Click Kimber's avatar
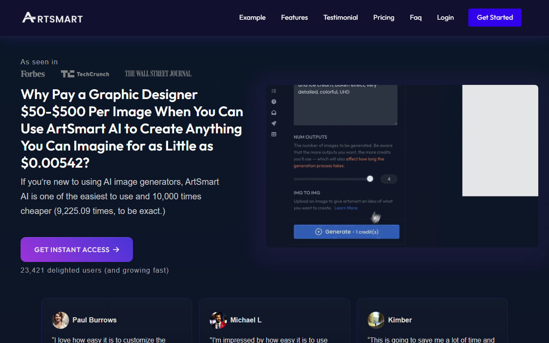The width and height of the screenshot is (549, 343). 376,320
